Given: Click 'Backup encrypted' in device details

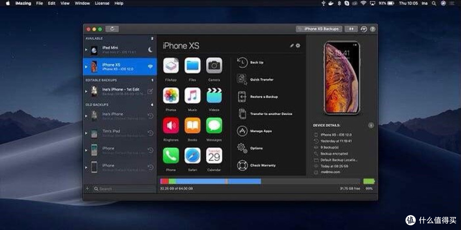Looking at the screenshot, I should point(334,153).
